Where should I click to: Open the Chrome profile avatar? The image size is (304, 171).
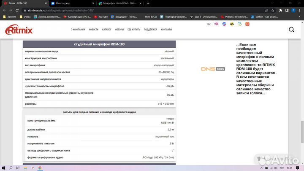point(293,10)
